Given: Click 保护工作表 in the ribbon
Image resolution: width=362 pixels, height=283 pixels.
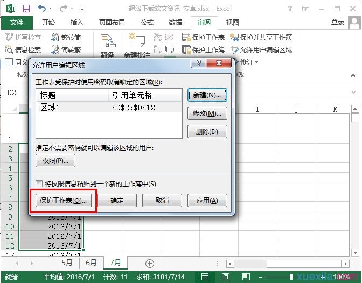Looking at the screenshot, I should pyautogui.click(x=203, y=37).
